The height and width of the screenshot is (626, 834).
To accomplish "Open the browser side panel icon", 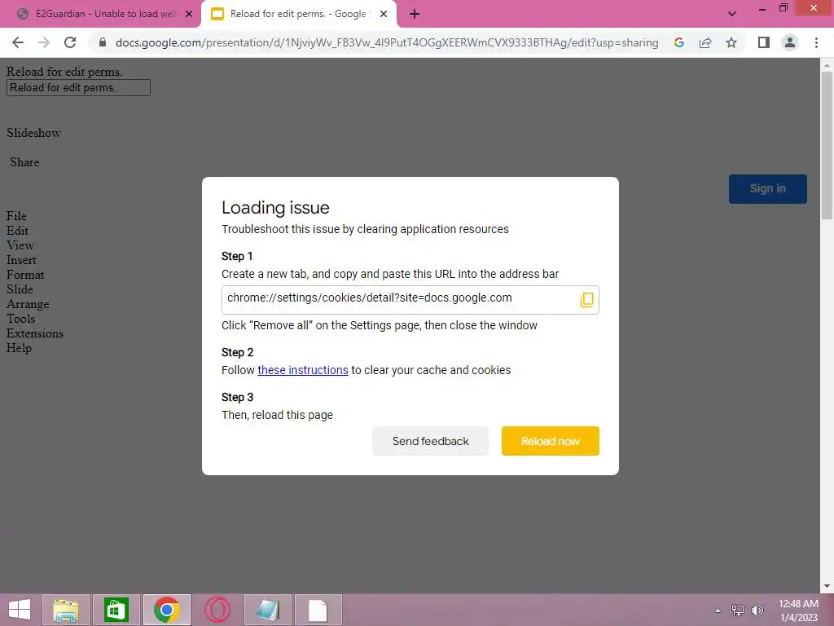I will 764,42.
